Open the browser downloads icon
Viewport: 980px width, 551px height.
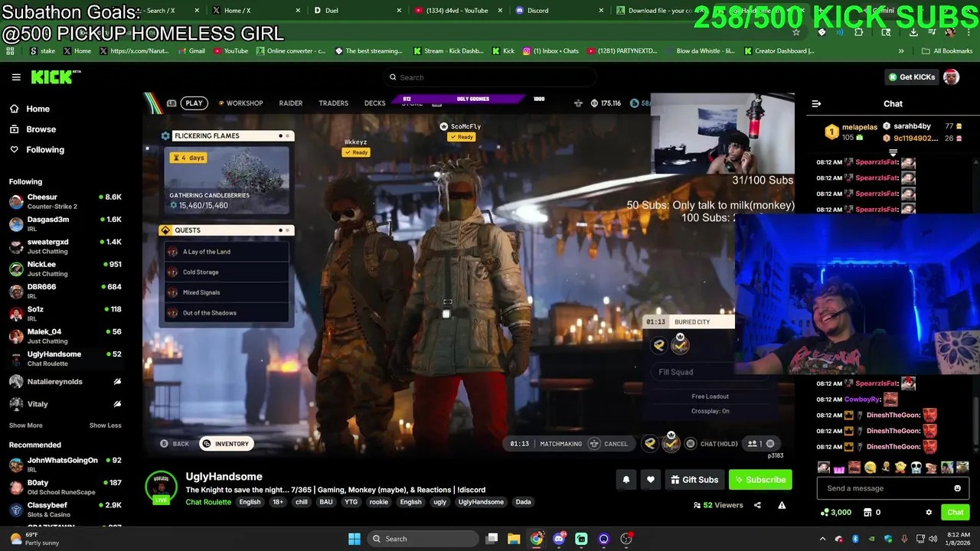coord(913,32)
